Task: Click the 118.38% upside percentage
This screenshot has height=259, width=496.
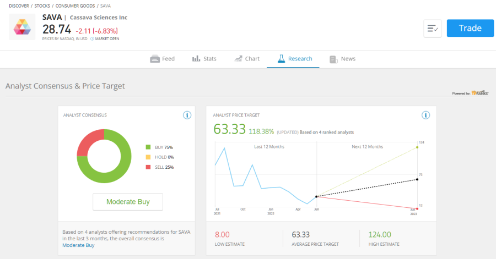Action: pyautogui.click(x=261, y=131)
